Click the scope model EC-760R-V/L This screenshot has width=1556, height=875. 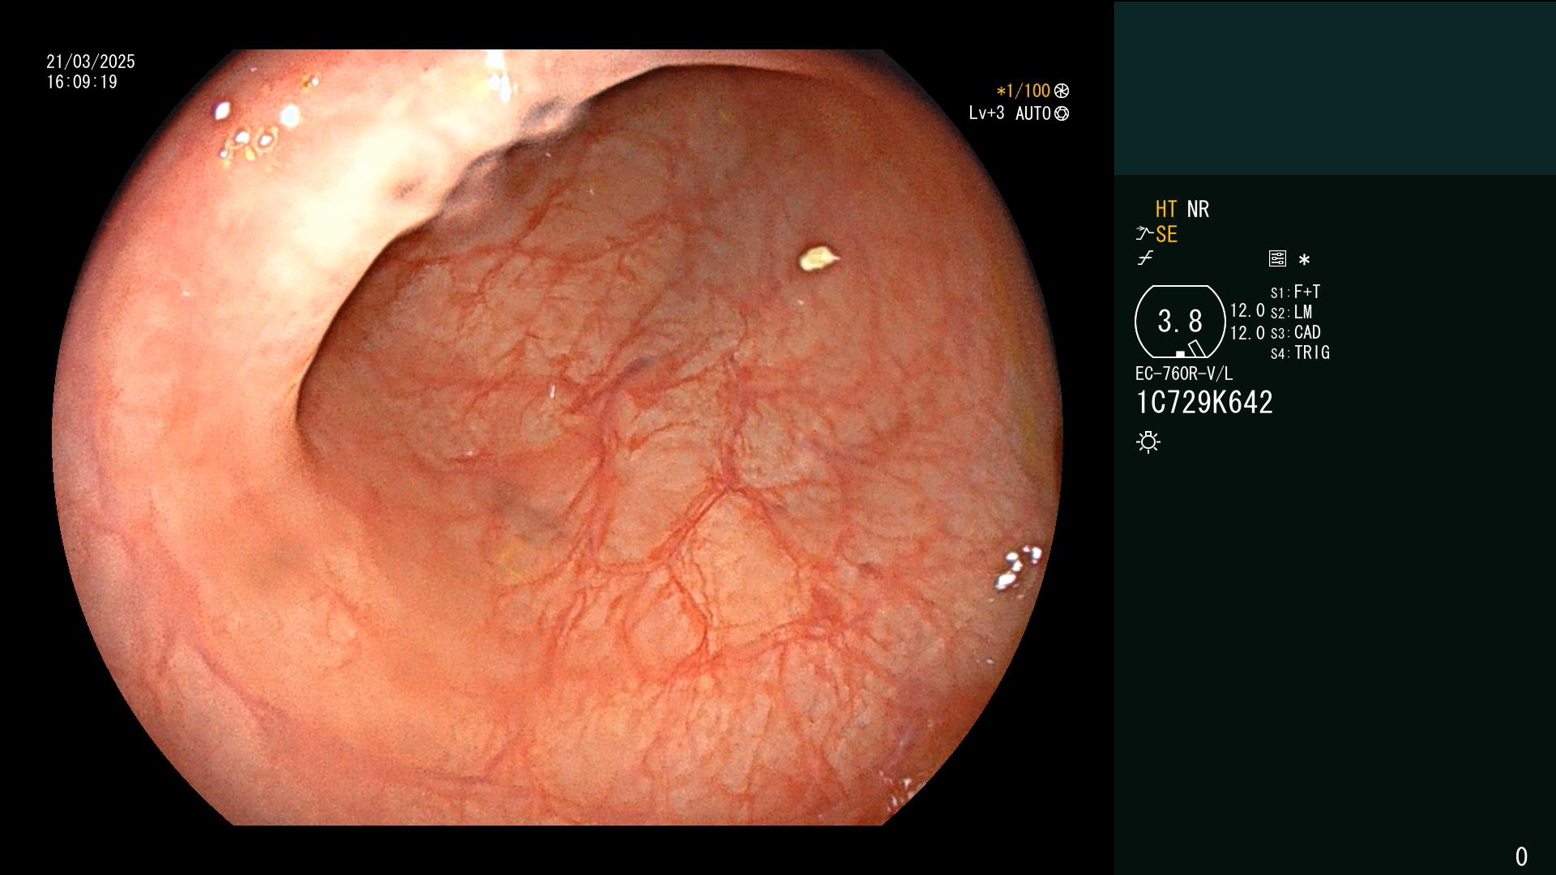pyautogui.click(x=1184, y=373)
